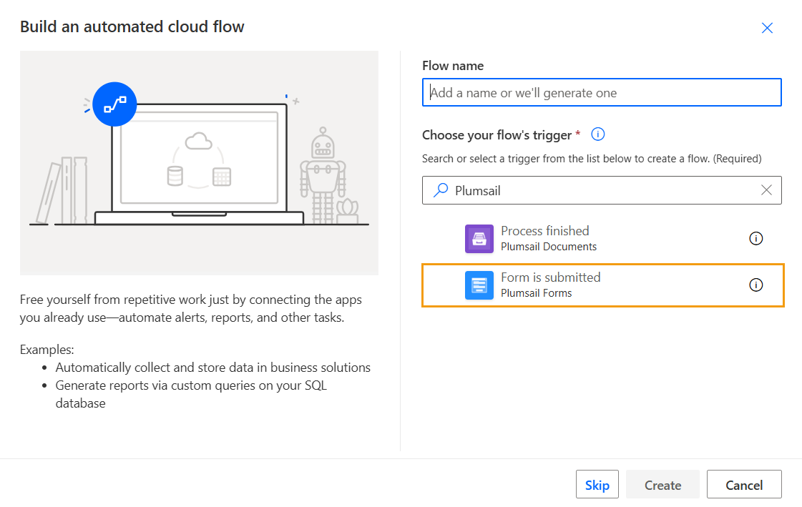Select the Process finished trigger label

click(545, 231)
